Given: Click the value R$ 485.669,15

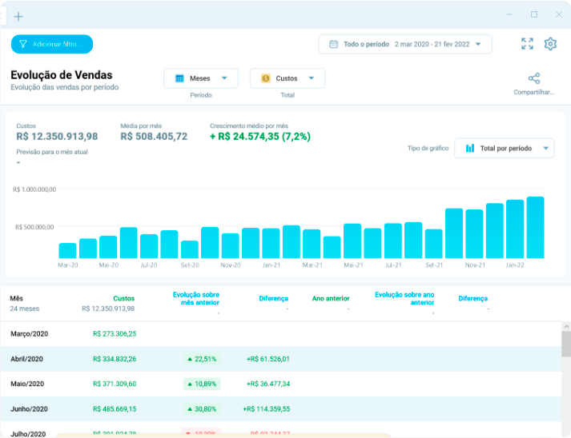Looking at the screenshot, I should pyautogui.click(x=115, y=409).
